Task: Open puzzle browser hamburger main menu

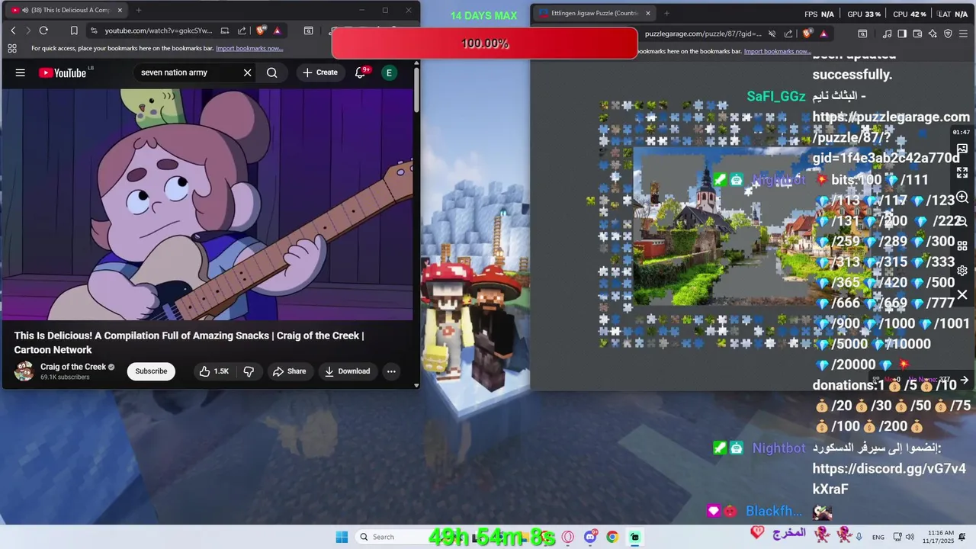Action: 965,34
